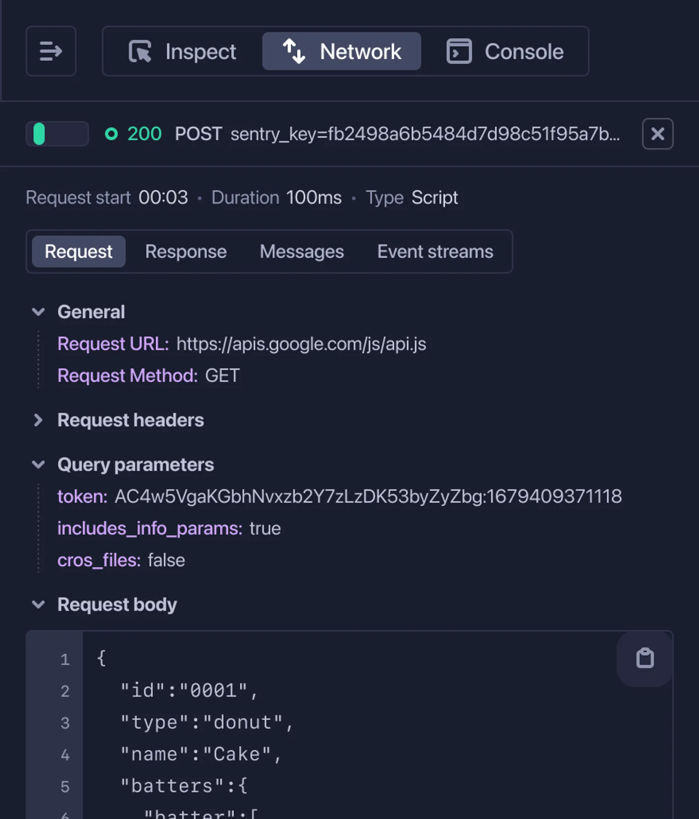Collapse the Query parameters section
This screenshot has width=699, height=819.
(39, 464)
